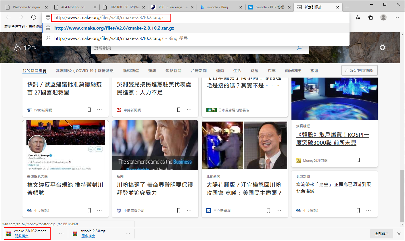Open options for swoole-2.2.0.tgz download
Viewport: 405px width, 241px height.
click(x=128, y=234)
